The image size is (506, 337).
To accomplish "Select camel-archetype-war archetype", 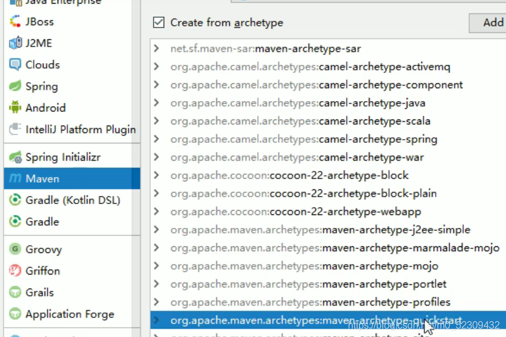I will pos(328,157).
